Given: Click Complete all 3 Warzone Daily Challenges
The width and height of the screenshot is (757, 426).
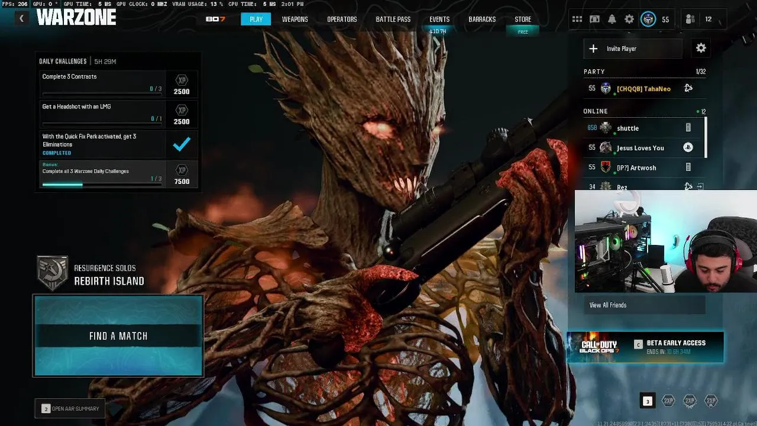Looking at the screenshot, I should click(x=119, y=174).
